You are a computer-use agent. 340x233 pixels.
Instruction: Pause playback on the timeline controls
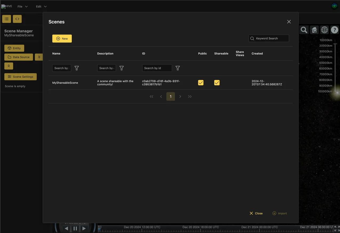pyautogui.click(x=75, y=228)
